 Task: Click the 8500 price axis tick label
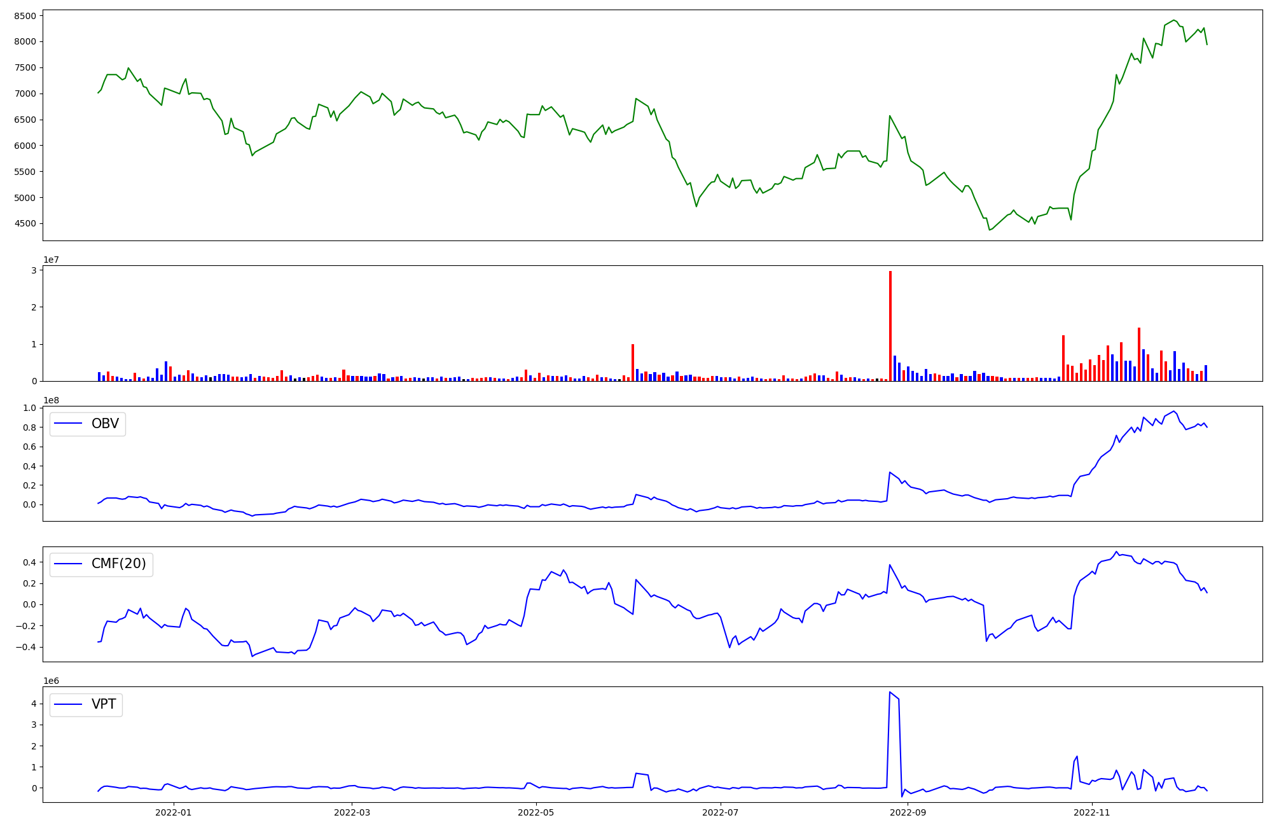[25, 15]
